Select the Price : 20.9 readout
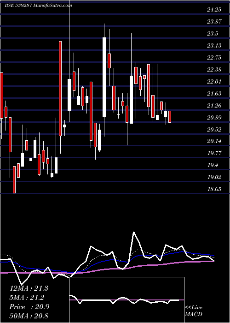 coord(29,307)
